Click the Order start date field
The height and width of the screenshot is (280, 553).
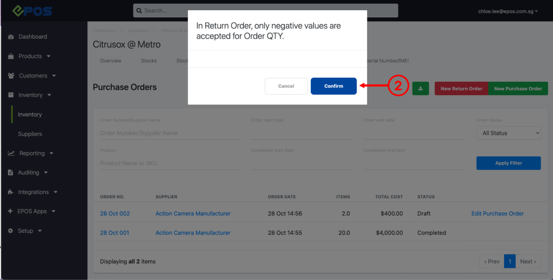[302, 133]
